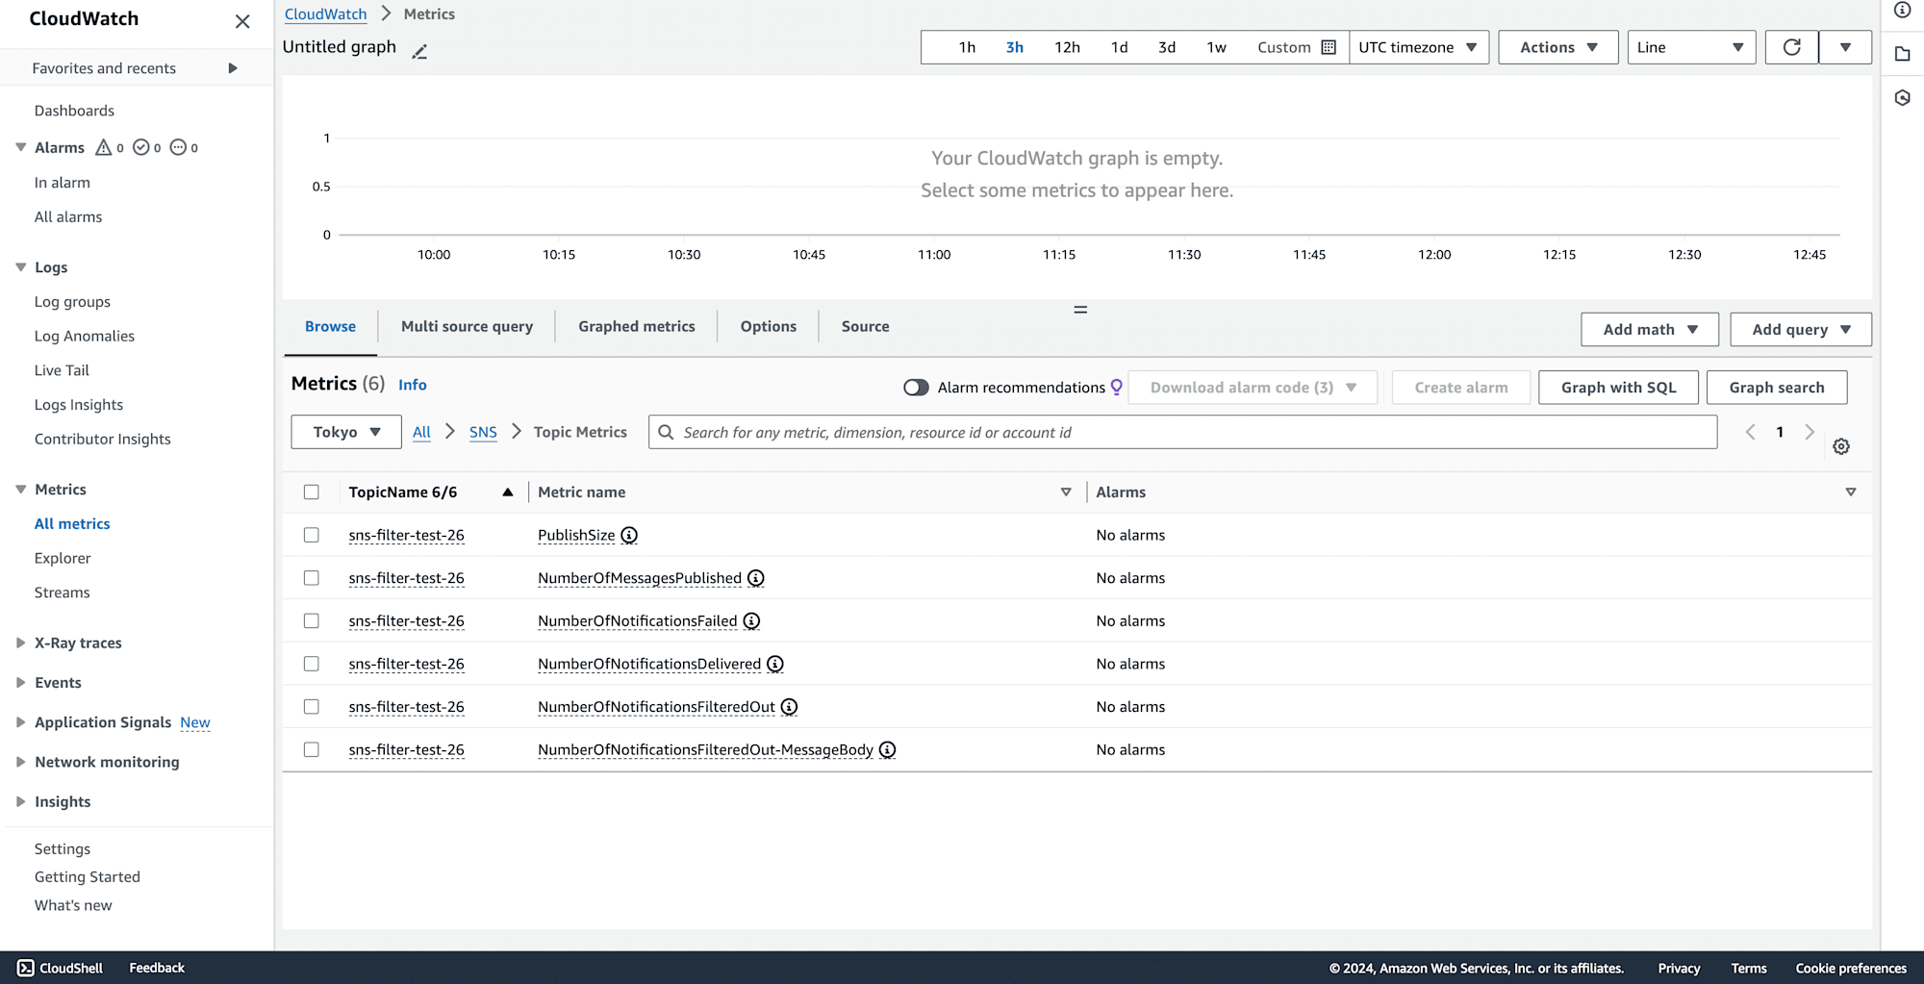This screenshot has width=1924, height=984.
Task: Click Graph with SQL button
Action: (1618, 387)
